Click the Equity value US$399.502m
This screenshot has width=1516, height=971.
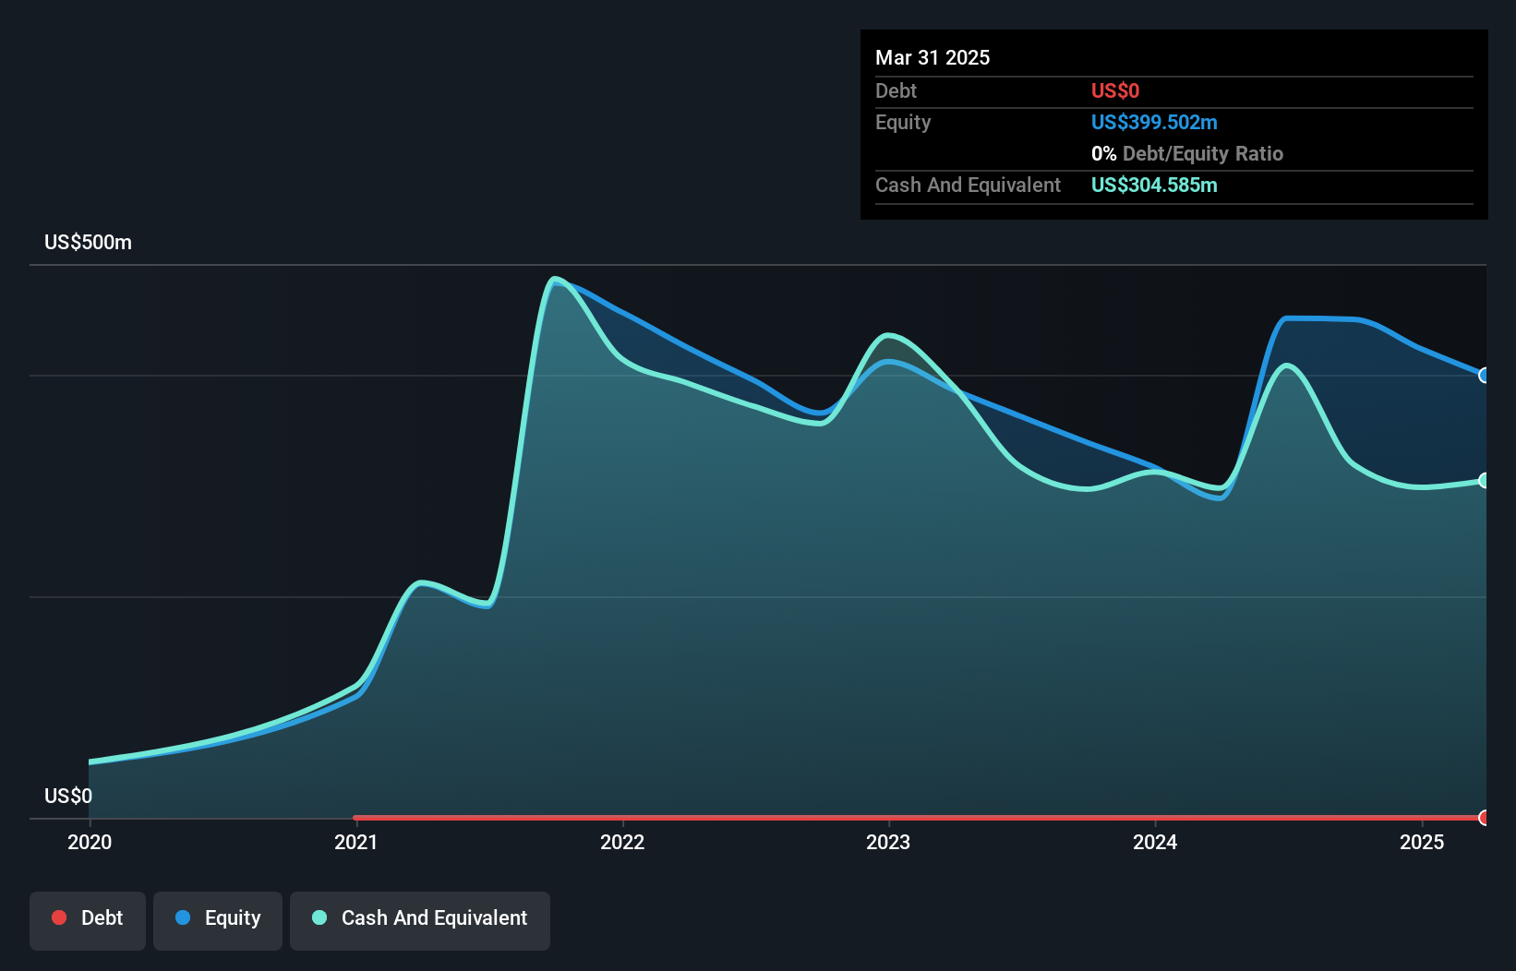click(1154, 122)
